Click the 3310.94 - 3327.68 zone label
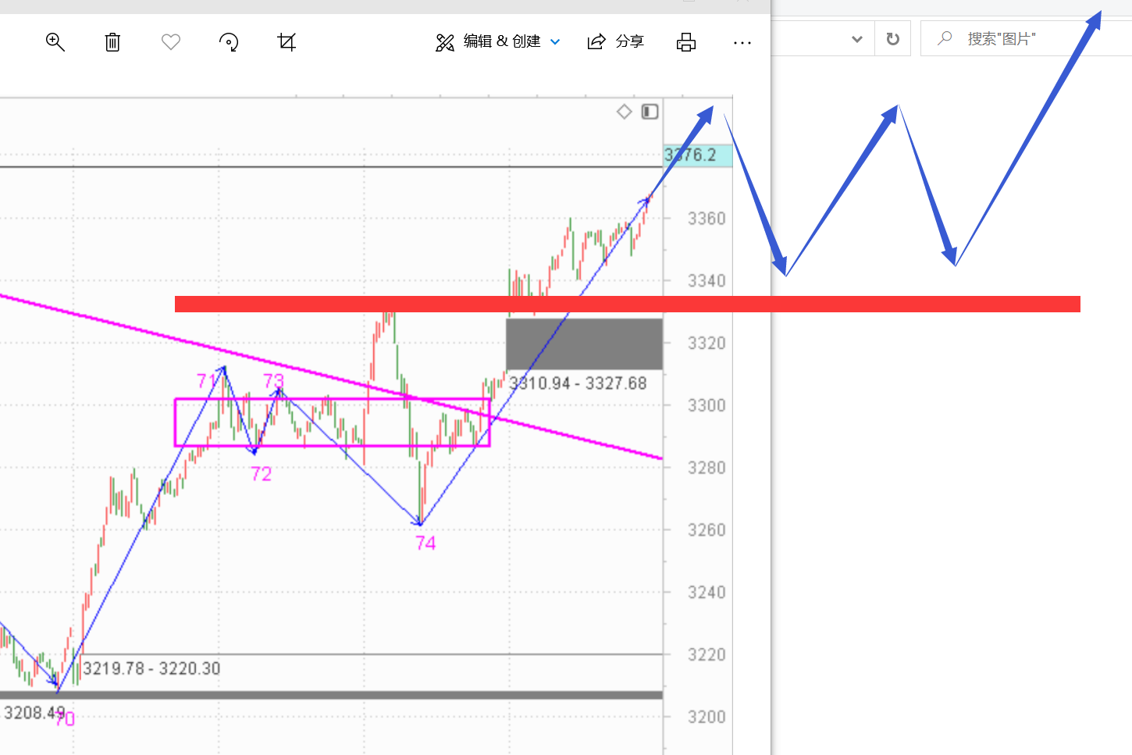The width and height of the screenshot is (1132, 755). pyautogui.click(x=578, y=383)
